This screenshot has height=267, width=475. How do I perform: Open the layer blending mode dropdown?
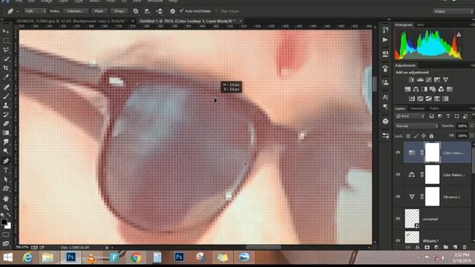click(416, 126)
